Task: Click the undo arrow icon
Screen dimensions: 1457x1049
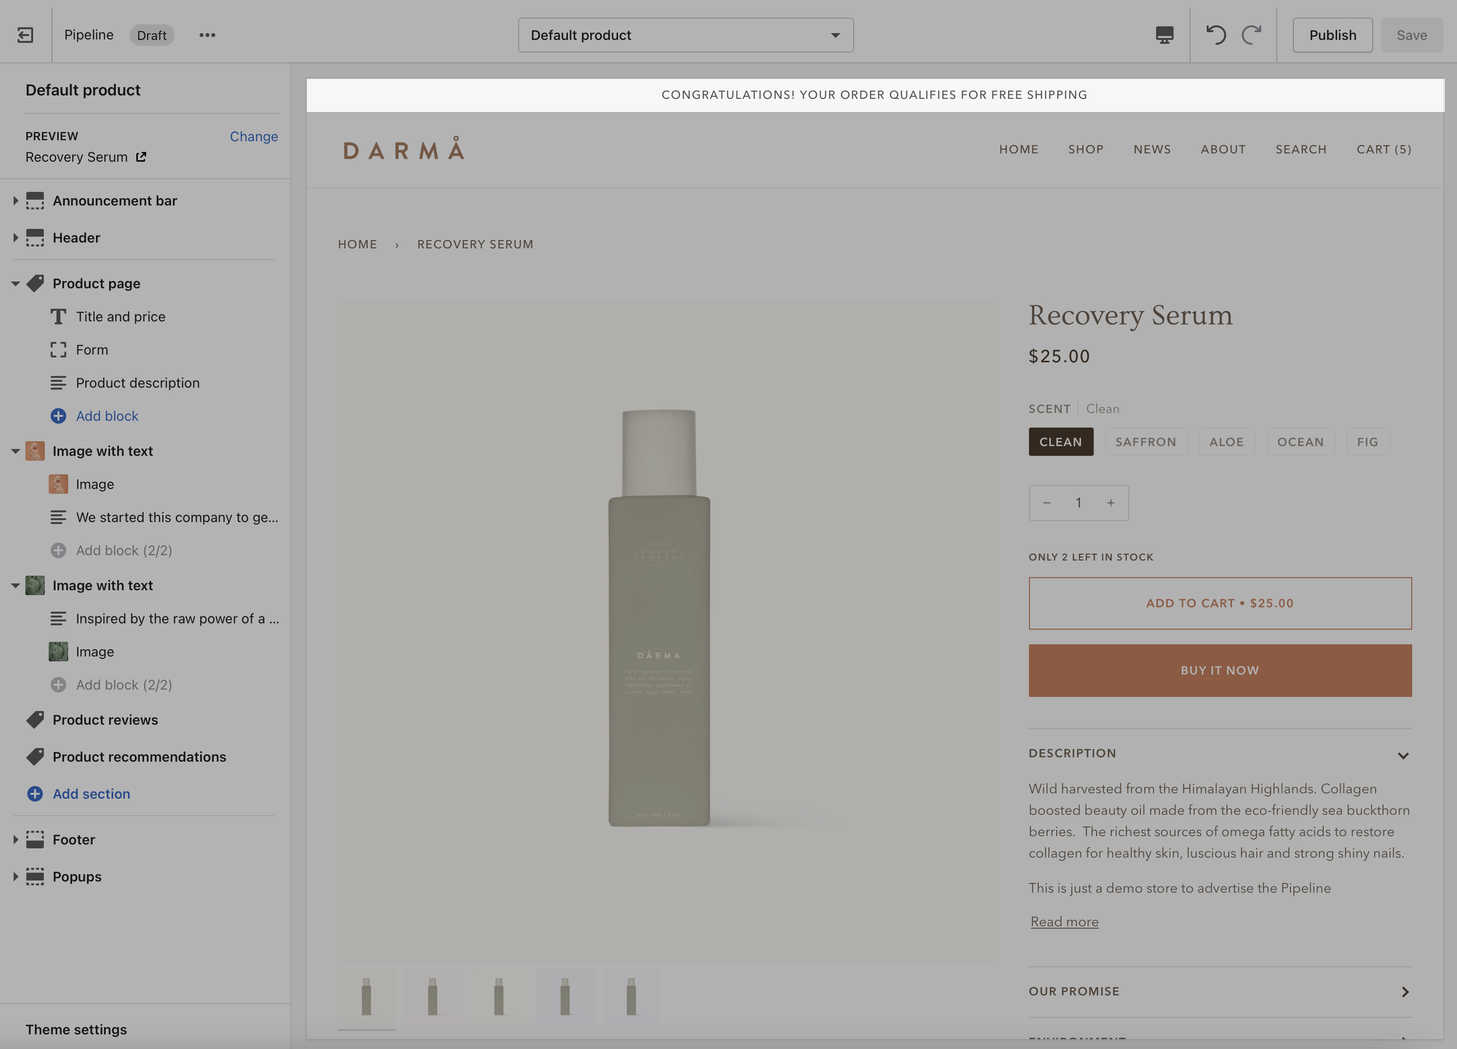Action: [1215, 35]
